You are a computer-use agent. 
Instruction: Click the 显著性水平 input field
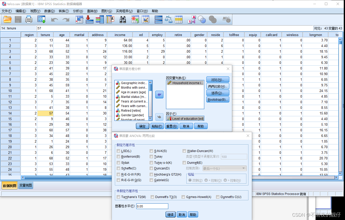click(x=152, y=206)
